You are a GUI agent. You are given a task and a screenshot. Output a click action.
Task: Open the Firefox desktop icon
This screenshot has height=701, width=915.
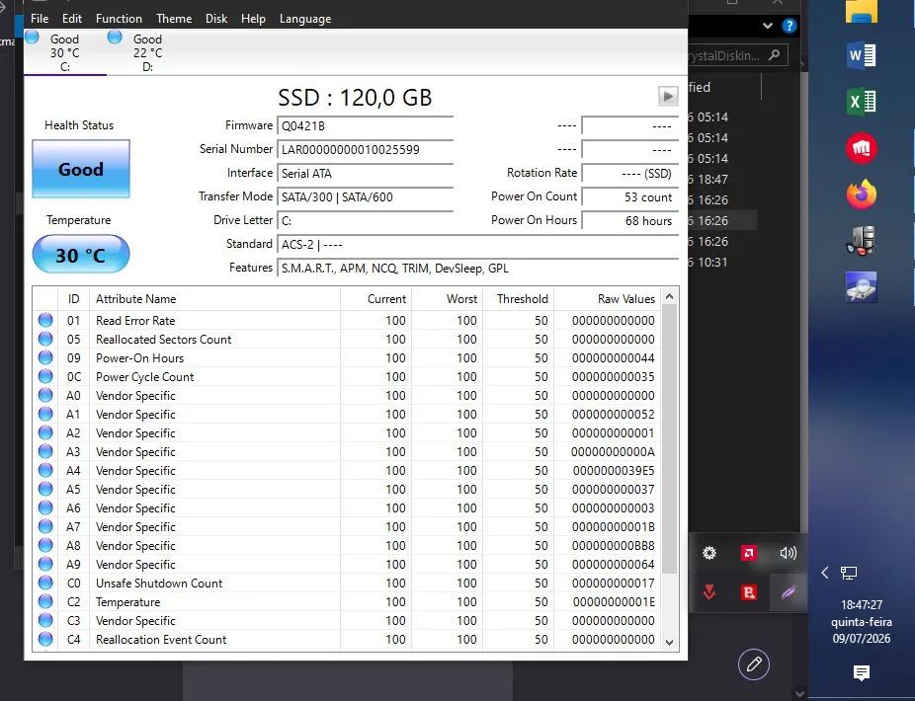point(862,195)
